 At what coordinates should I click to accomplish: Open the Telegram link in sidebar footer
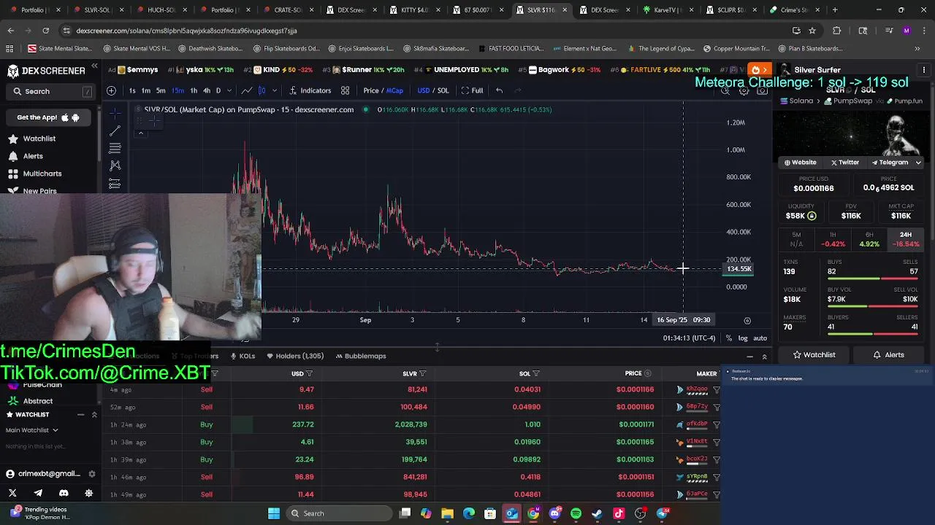(38, 493)
